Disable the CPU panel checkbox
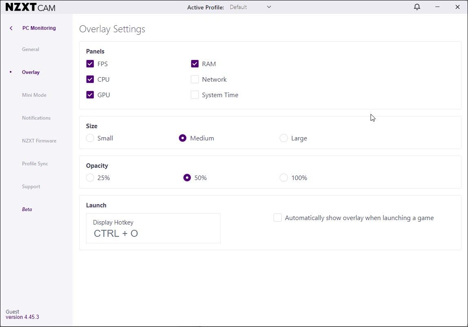 (90, 79)
